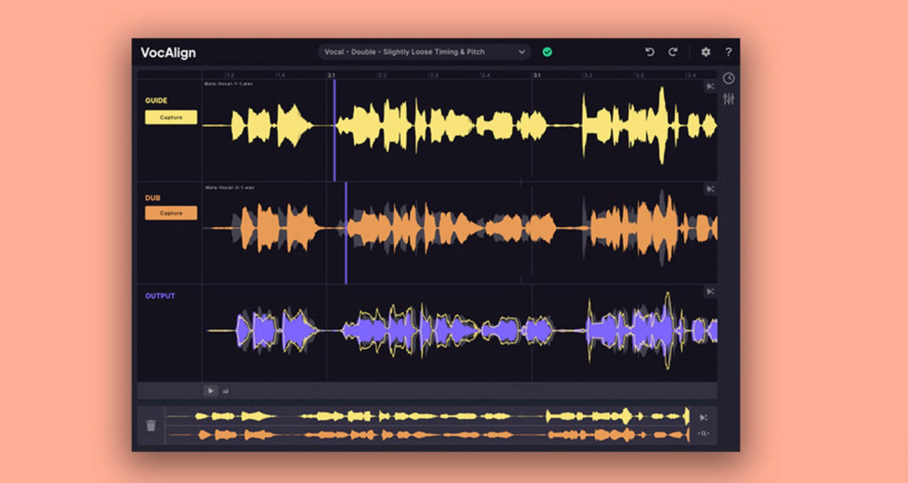Screen dimensions: 908x483
Task: Click the green checkmark status indicator
Action: (x=547, y=52)
